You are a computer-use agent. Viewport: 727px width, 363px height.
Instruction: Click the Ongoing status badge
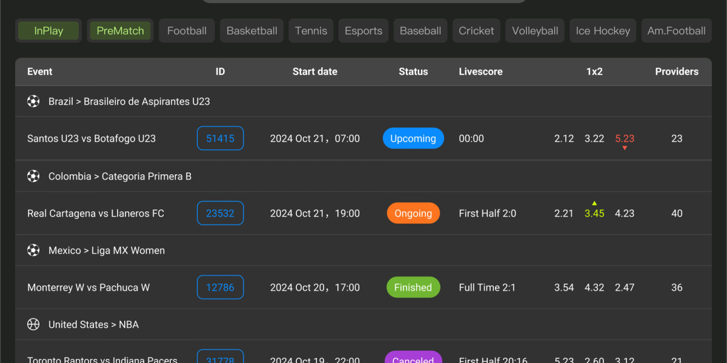(x=413, y=214)
